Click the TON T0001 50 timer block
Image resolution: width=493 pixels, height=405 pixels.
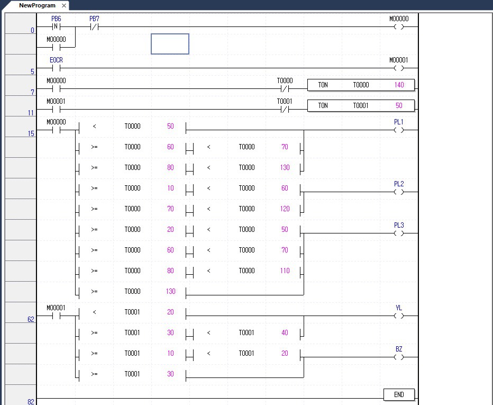tap(361, 106)
